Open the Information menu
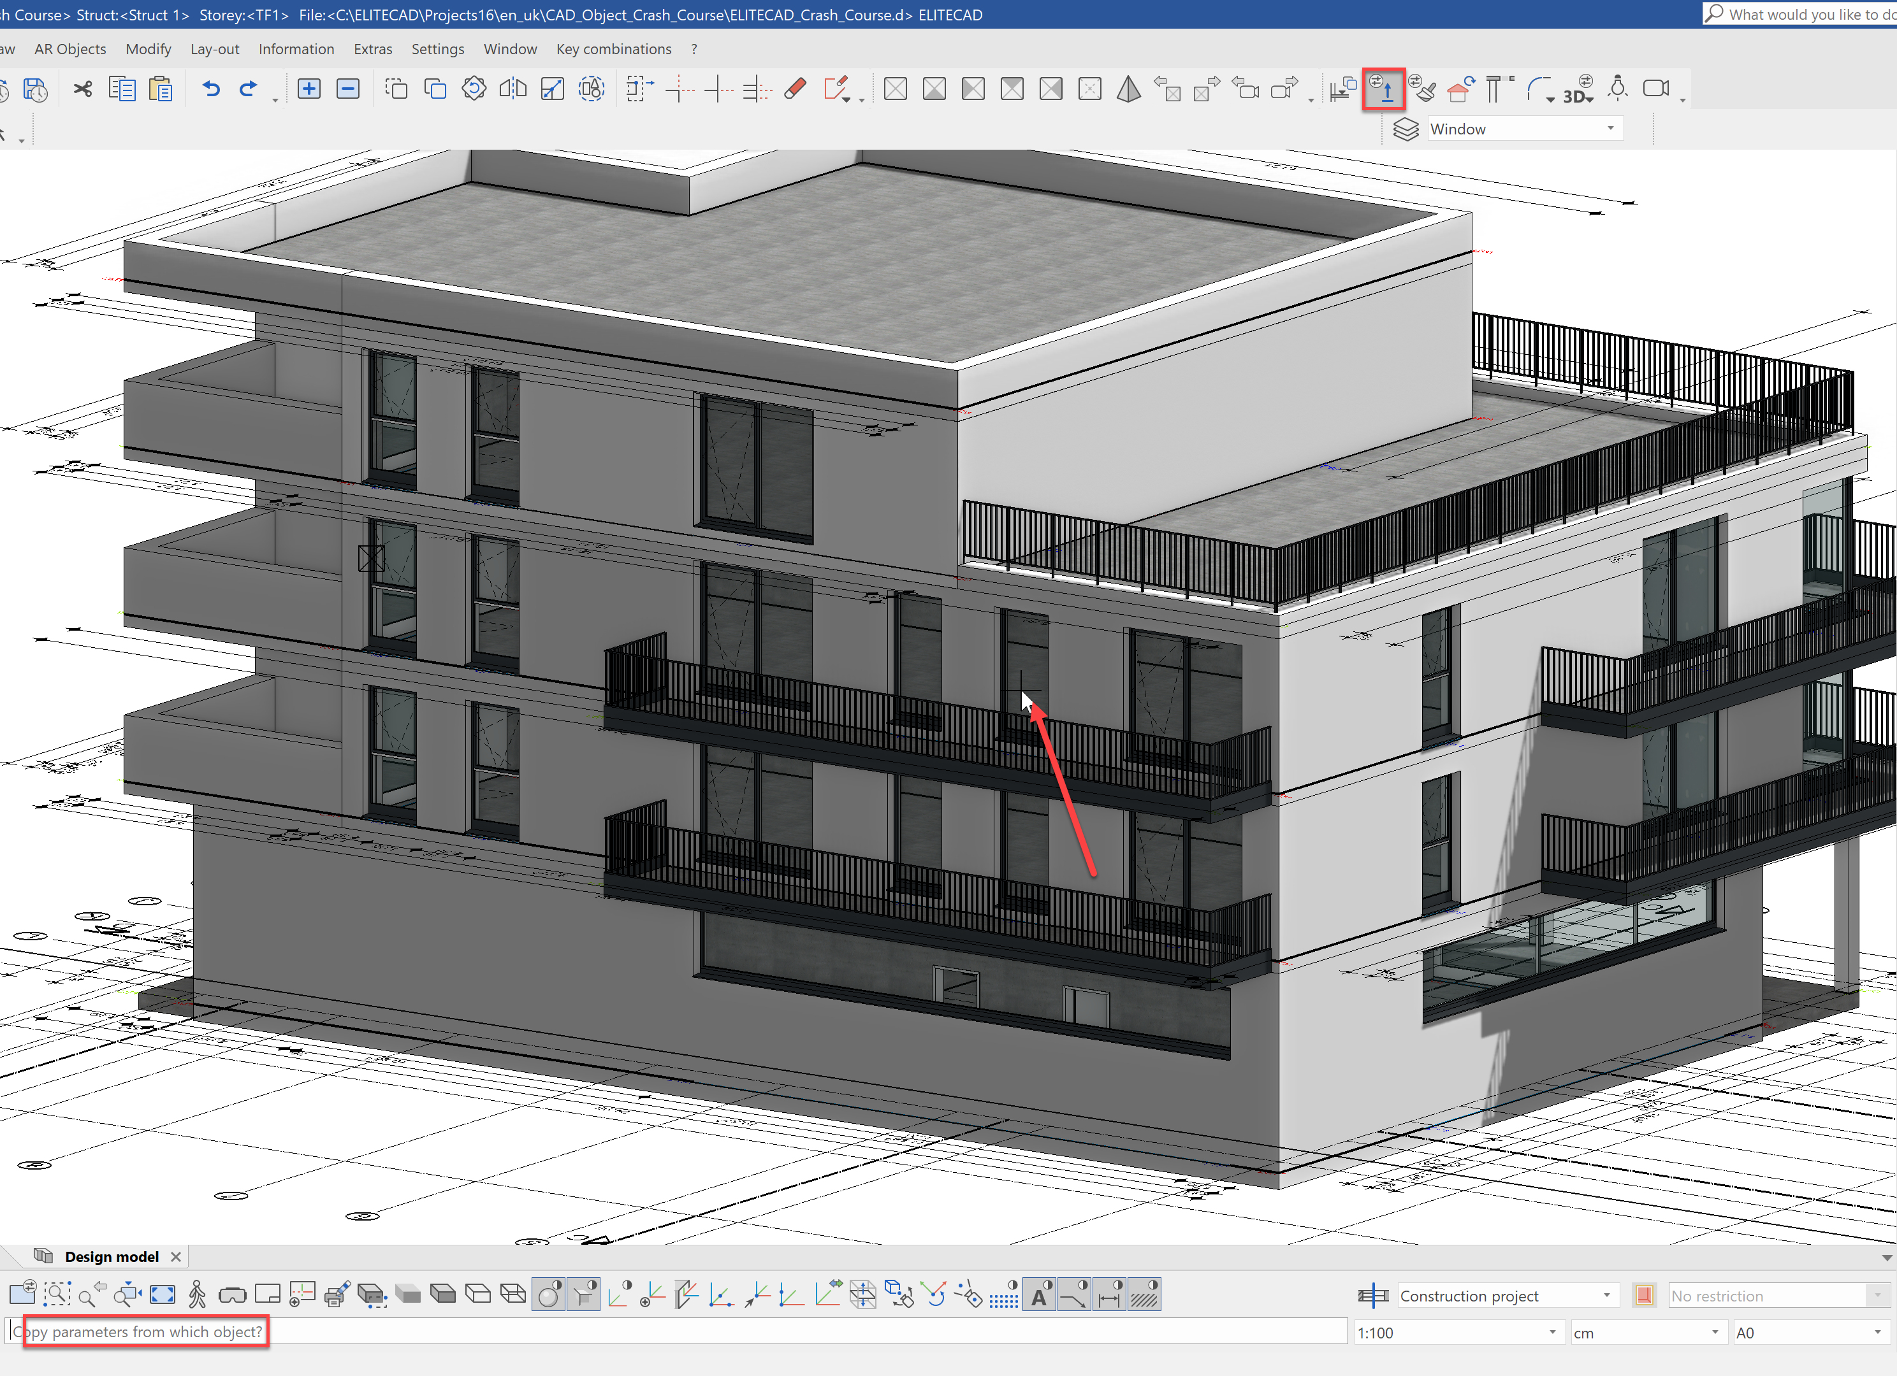This screenshot has width=1897, height=1376. 296,49
